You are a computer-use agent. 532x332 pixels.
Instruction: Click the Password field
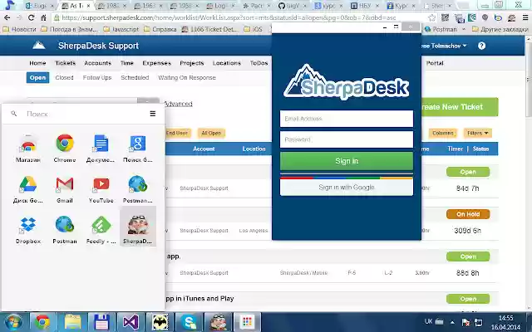point(347,139)
